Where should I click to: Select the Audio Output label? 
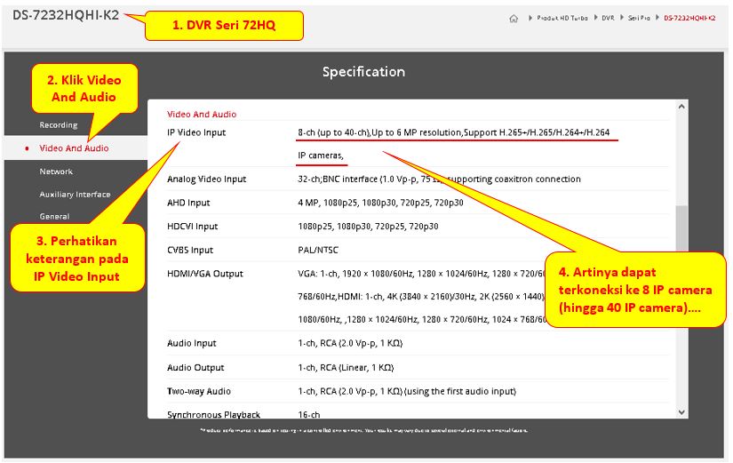click(x=195, y=368)
